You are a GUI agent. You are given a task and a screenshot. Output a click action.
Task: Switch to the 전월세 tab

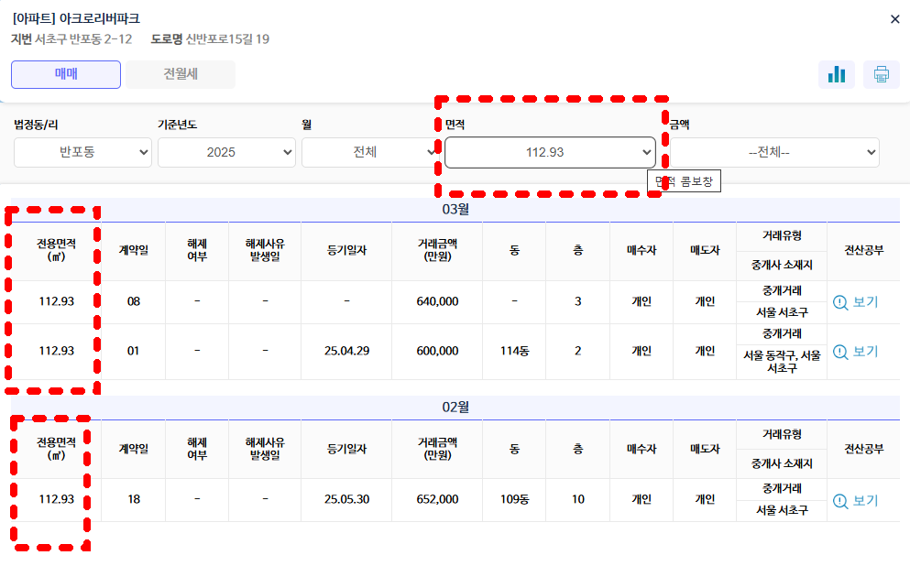tap(181, 74)
